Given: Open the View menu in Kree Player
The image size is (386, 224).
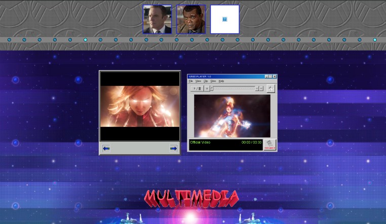Looking at the screenshot, I should (x=198, y=81).
